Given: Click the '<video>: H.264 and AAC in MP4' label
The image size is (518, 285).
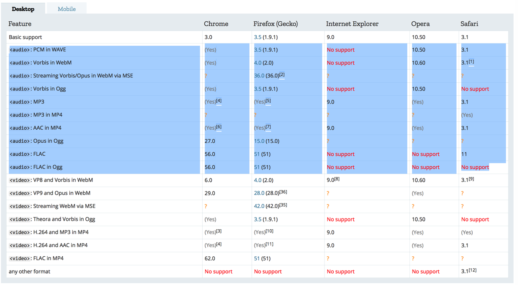Looking at the screenshot, I should tap(48, 245).
